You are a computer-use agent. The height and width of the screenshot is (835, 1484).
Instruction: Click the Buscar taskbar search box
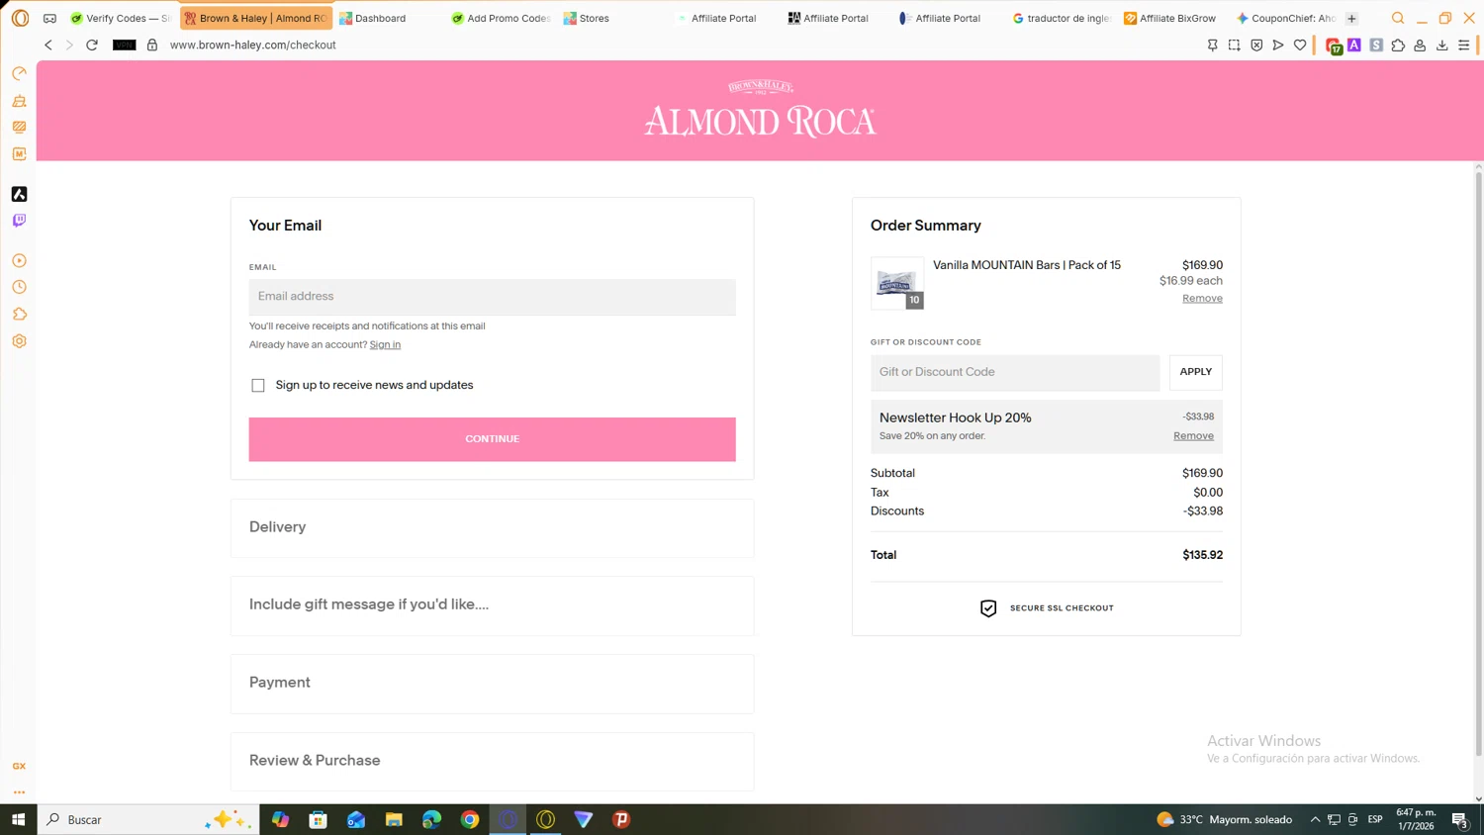(148, 819)
